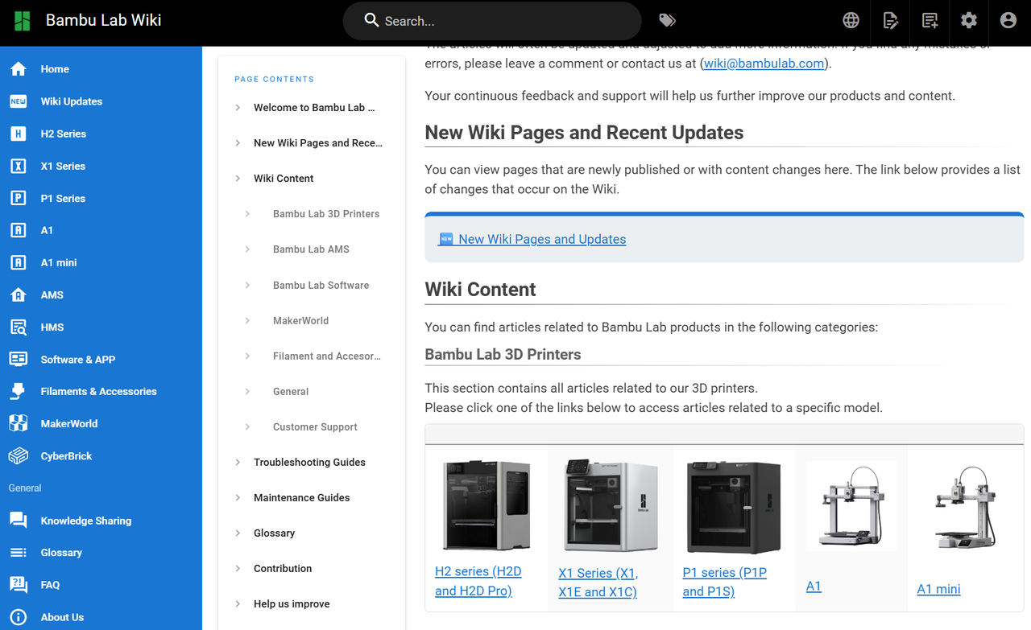Jump to Help us improve in contents
The width and height of the screenshot is (1031, 630).
(292, 603)
